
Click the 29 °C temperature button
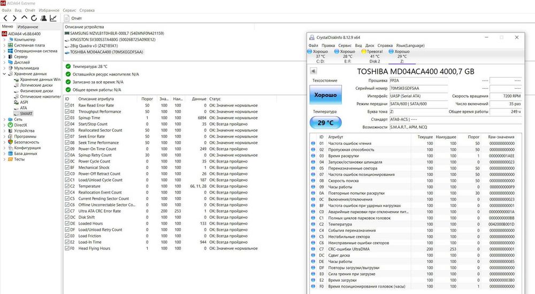pyautogui.click(x=325, y=122)
